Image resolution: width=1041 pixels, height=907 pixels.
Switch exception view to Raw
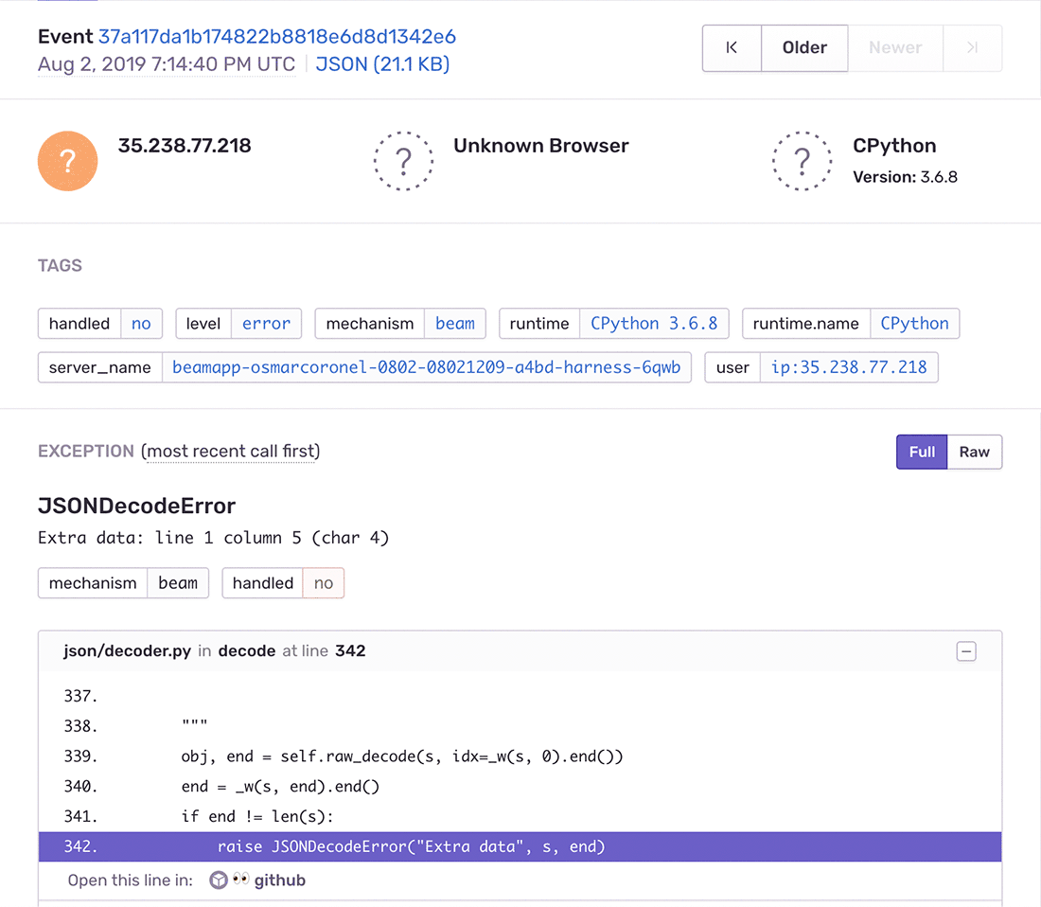point(974,452)
